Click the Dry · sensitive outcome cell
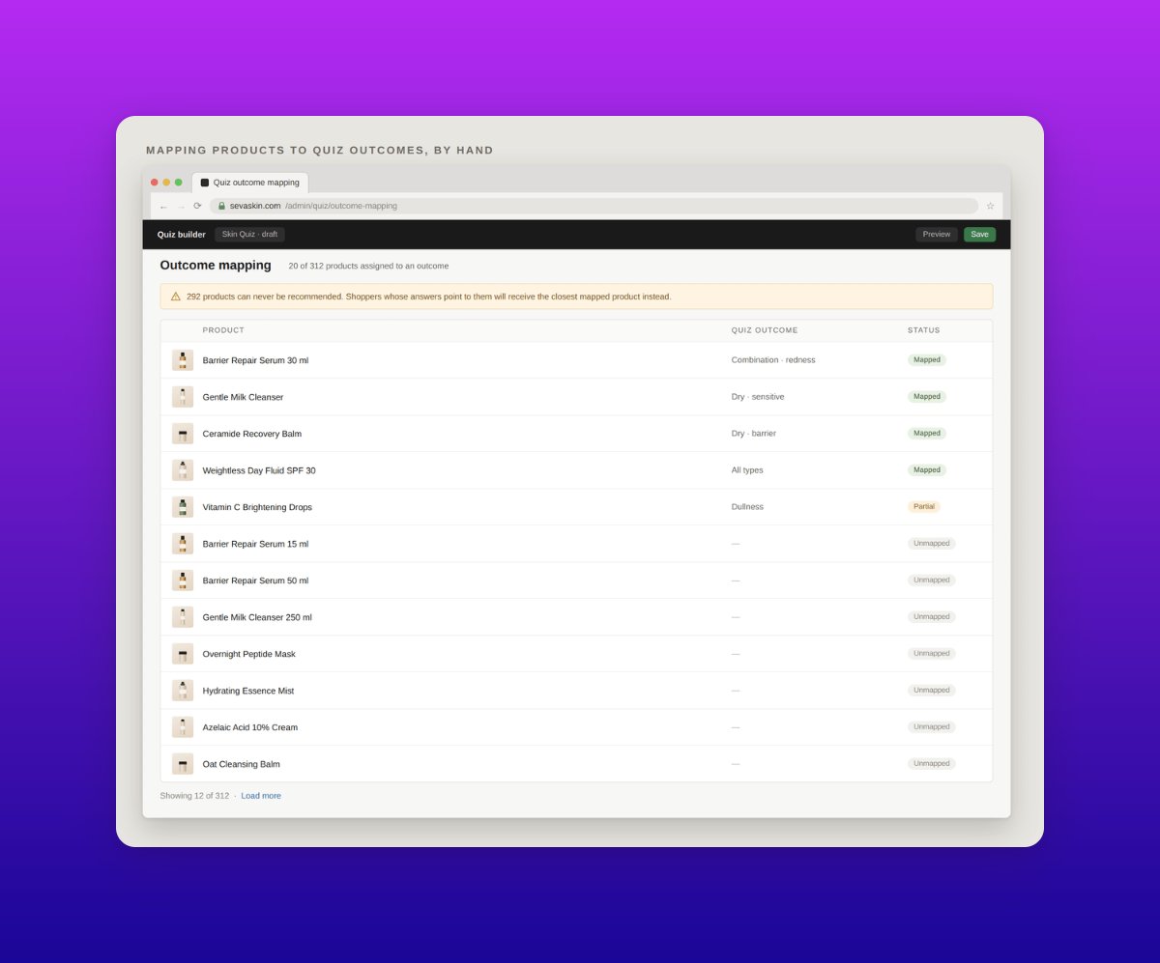Image resolution: width=1160 pixels, height=963 pixels. [x=758, y=397]
